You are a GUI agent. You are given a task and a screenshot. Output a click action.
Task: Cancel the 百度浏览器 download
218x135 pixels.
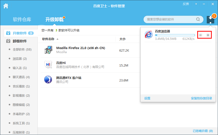point(208,35)
